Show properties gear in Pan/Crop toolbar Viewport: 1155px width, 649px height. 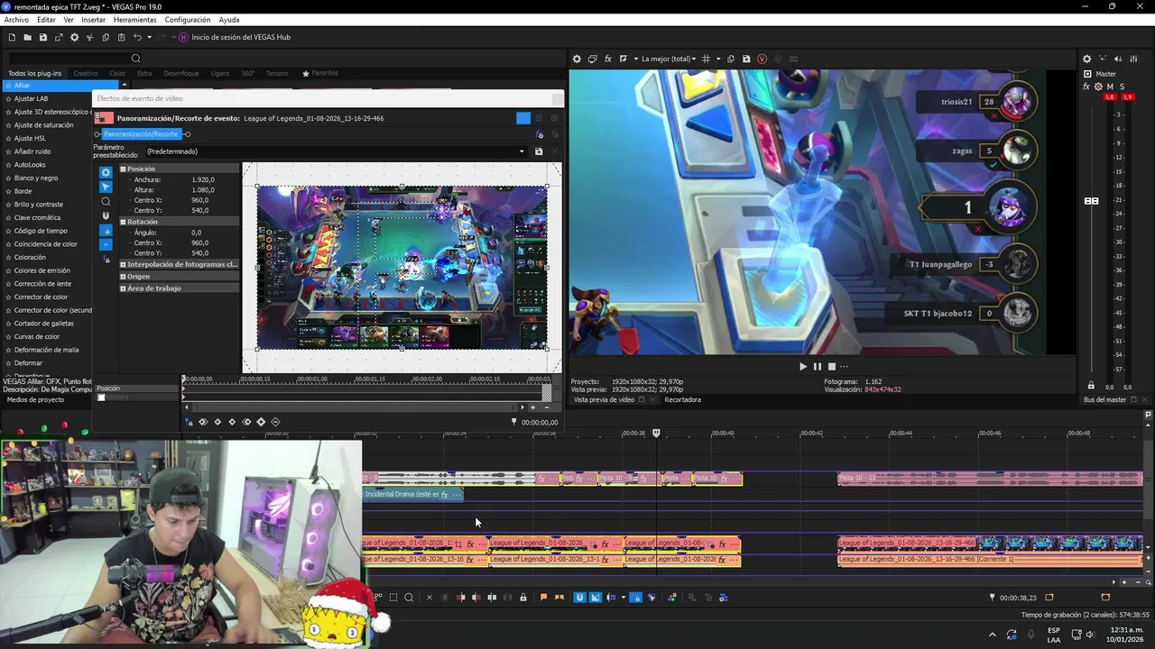point(106,172)
